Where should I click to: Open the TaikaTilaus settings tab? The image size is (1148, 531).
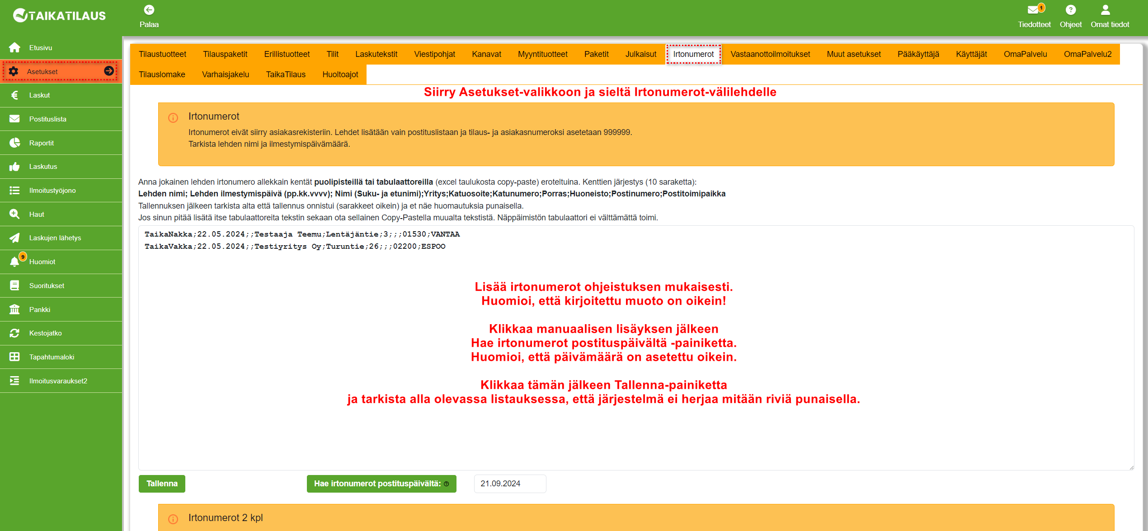pyautogui.click(x=286, y=75)
